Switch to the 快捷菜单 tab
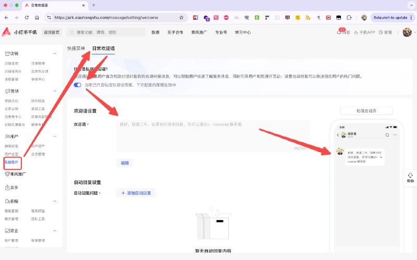This screenshot has width=417, height=260. pyautogui.click(x=76, y=48)
